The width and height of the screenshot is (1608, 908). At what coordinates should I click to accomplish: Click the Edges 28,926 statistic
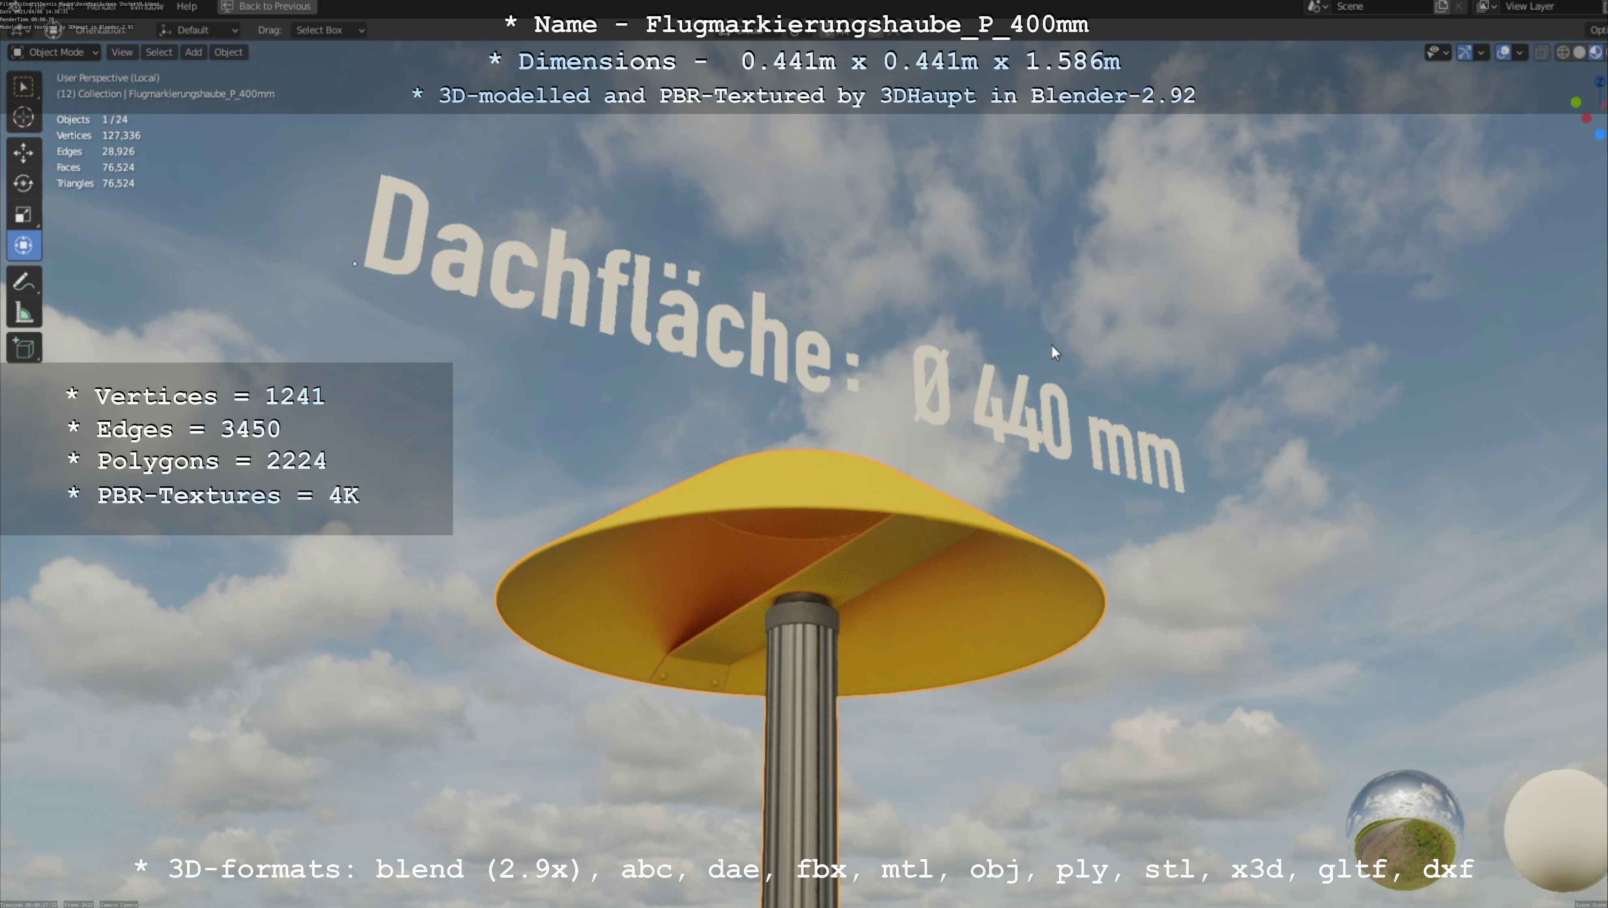95,152
